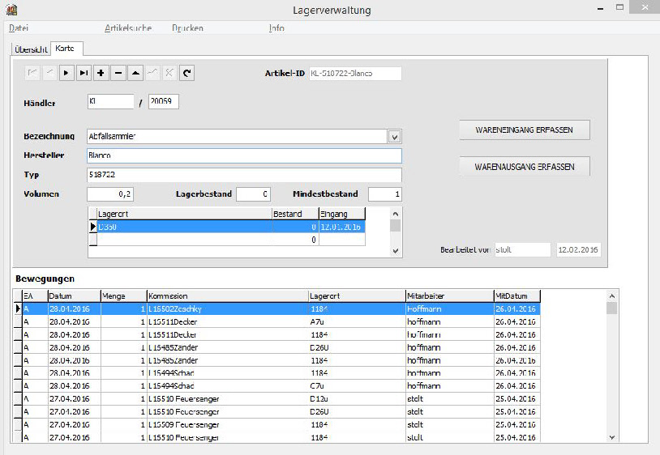This screenshot has width=660, height=455.
Task: Open the Info menu
Action: pos(276,28)
